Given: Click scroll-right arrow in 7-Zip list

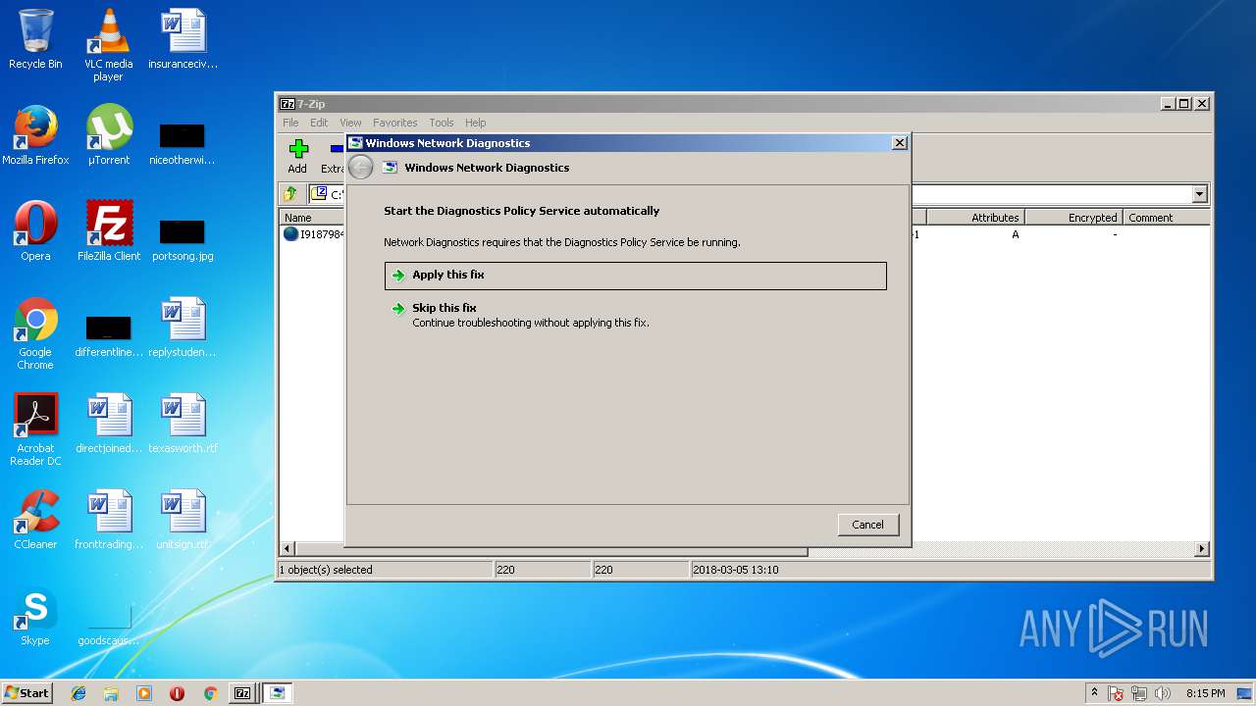Looking at the screenshot, I should (1202, 549).
